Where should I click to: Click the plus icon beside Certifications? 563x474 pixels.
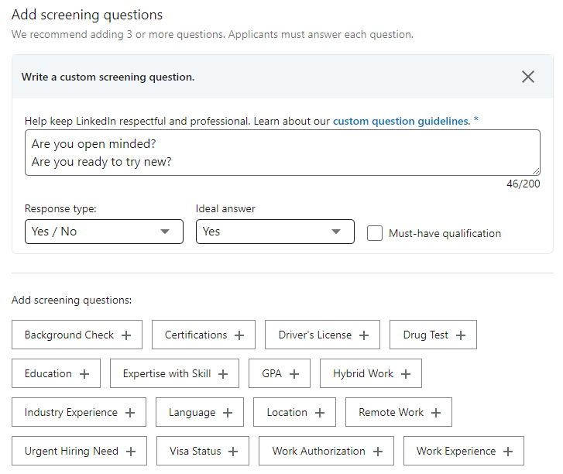pos(239,335)
